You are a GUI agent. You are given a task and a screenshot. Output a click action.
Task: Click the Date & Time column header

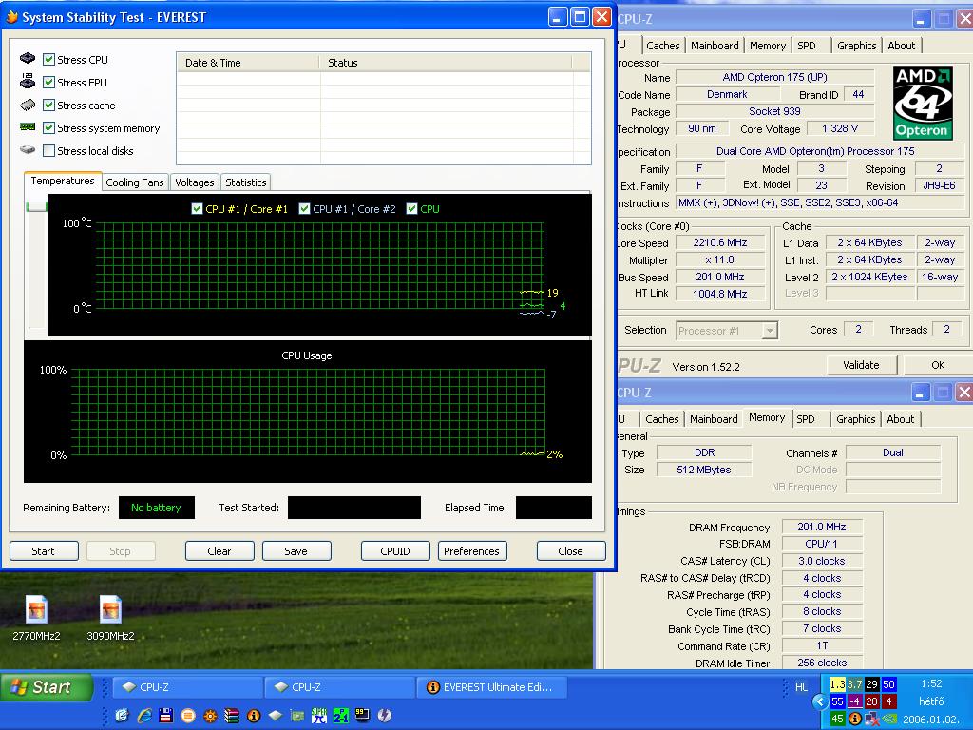tap(248, 63)
